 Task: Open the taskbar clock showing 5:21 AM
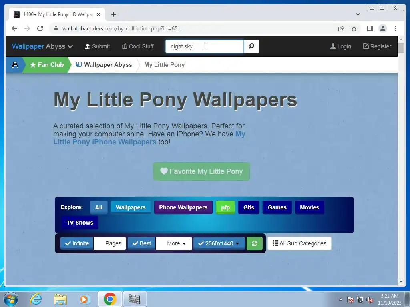coord(389,299)
